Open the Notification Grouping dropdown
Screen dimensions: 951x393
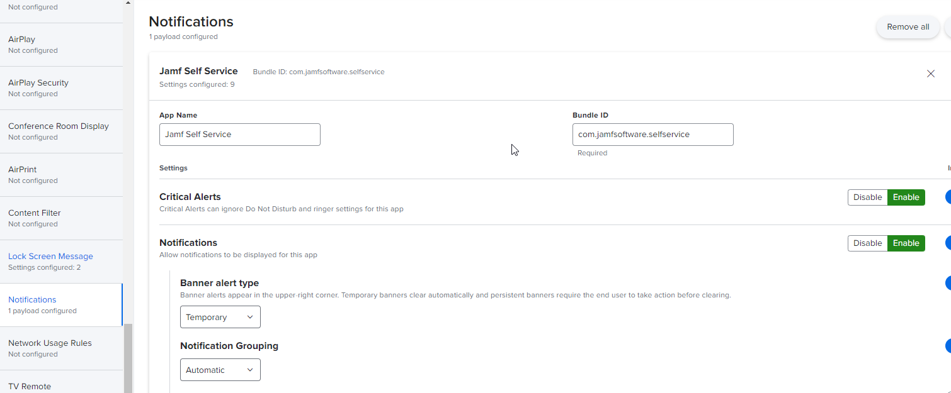tap(220, 370)
